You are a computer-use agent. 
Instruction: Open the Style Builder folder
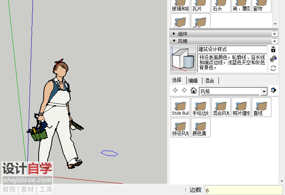[x=180, y=107]
